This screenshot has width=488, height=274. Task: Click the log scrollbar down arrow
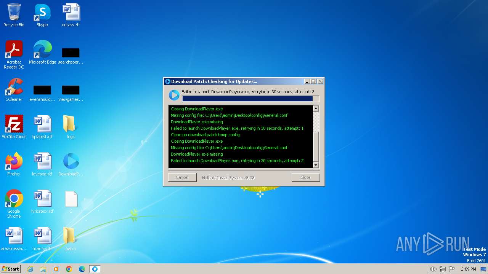(x=316, y=165)
